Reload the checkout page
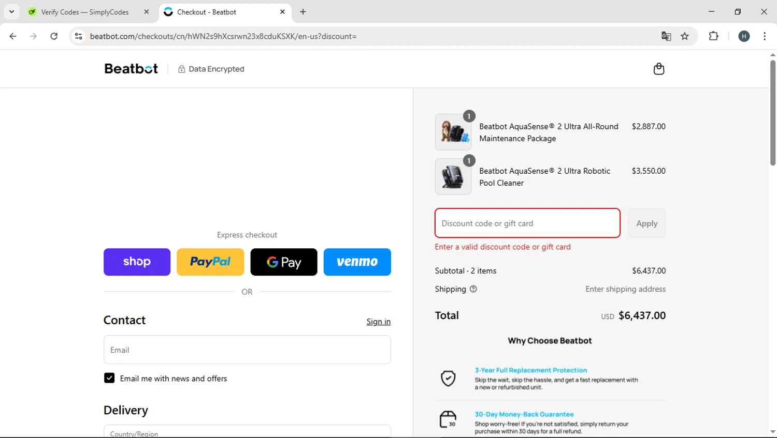 [x=54, y=36]
